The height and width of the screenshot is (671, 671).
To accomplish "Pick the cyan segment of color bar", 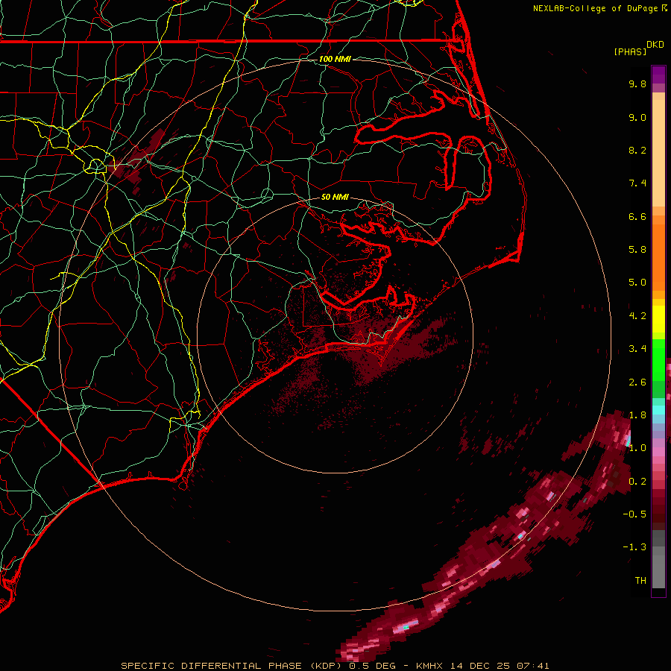I will click(x=658, y=410).
